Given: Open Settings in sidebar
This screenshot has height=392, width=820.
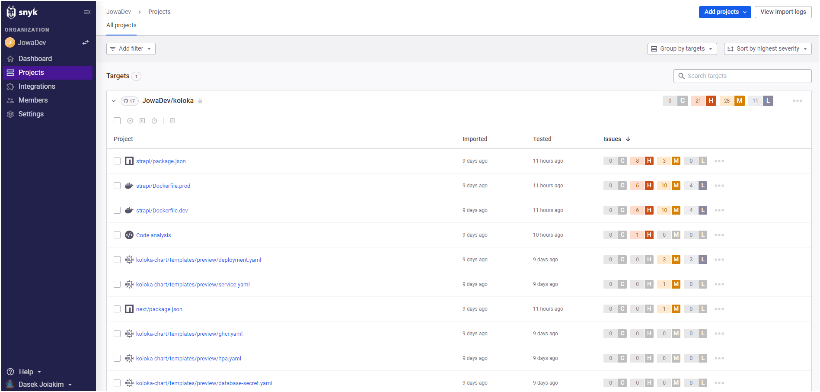Looking at the screenshot, I should tap(48, 114).
